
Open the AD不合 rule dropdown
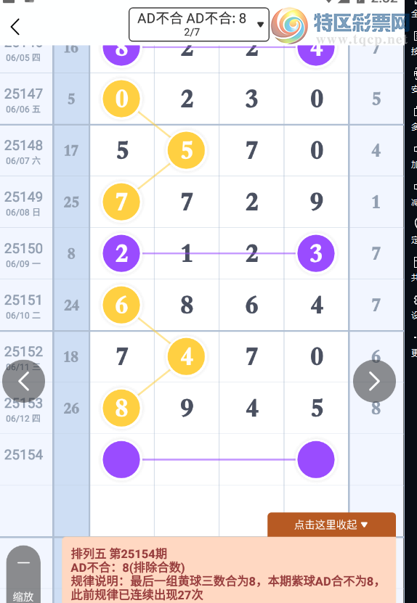click(198, 25)
